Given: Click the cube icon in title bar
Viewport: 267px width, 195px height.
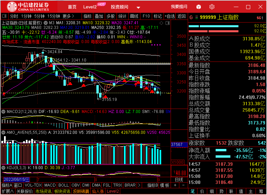Looking at the screenshot, I should pyautogui.click(x=198, y=7).
